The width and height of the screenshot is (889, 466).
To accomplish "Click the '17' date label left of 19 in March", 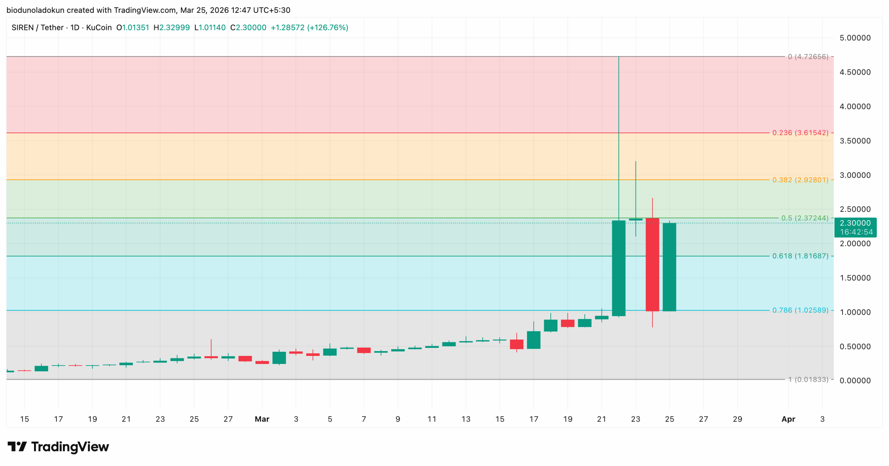I will click(533, 419).
